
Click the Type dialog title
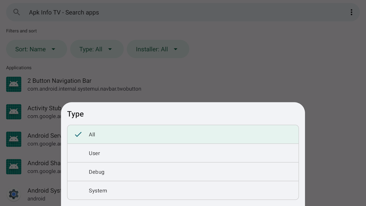pos(75,114)
